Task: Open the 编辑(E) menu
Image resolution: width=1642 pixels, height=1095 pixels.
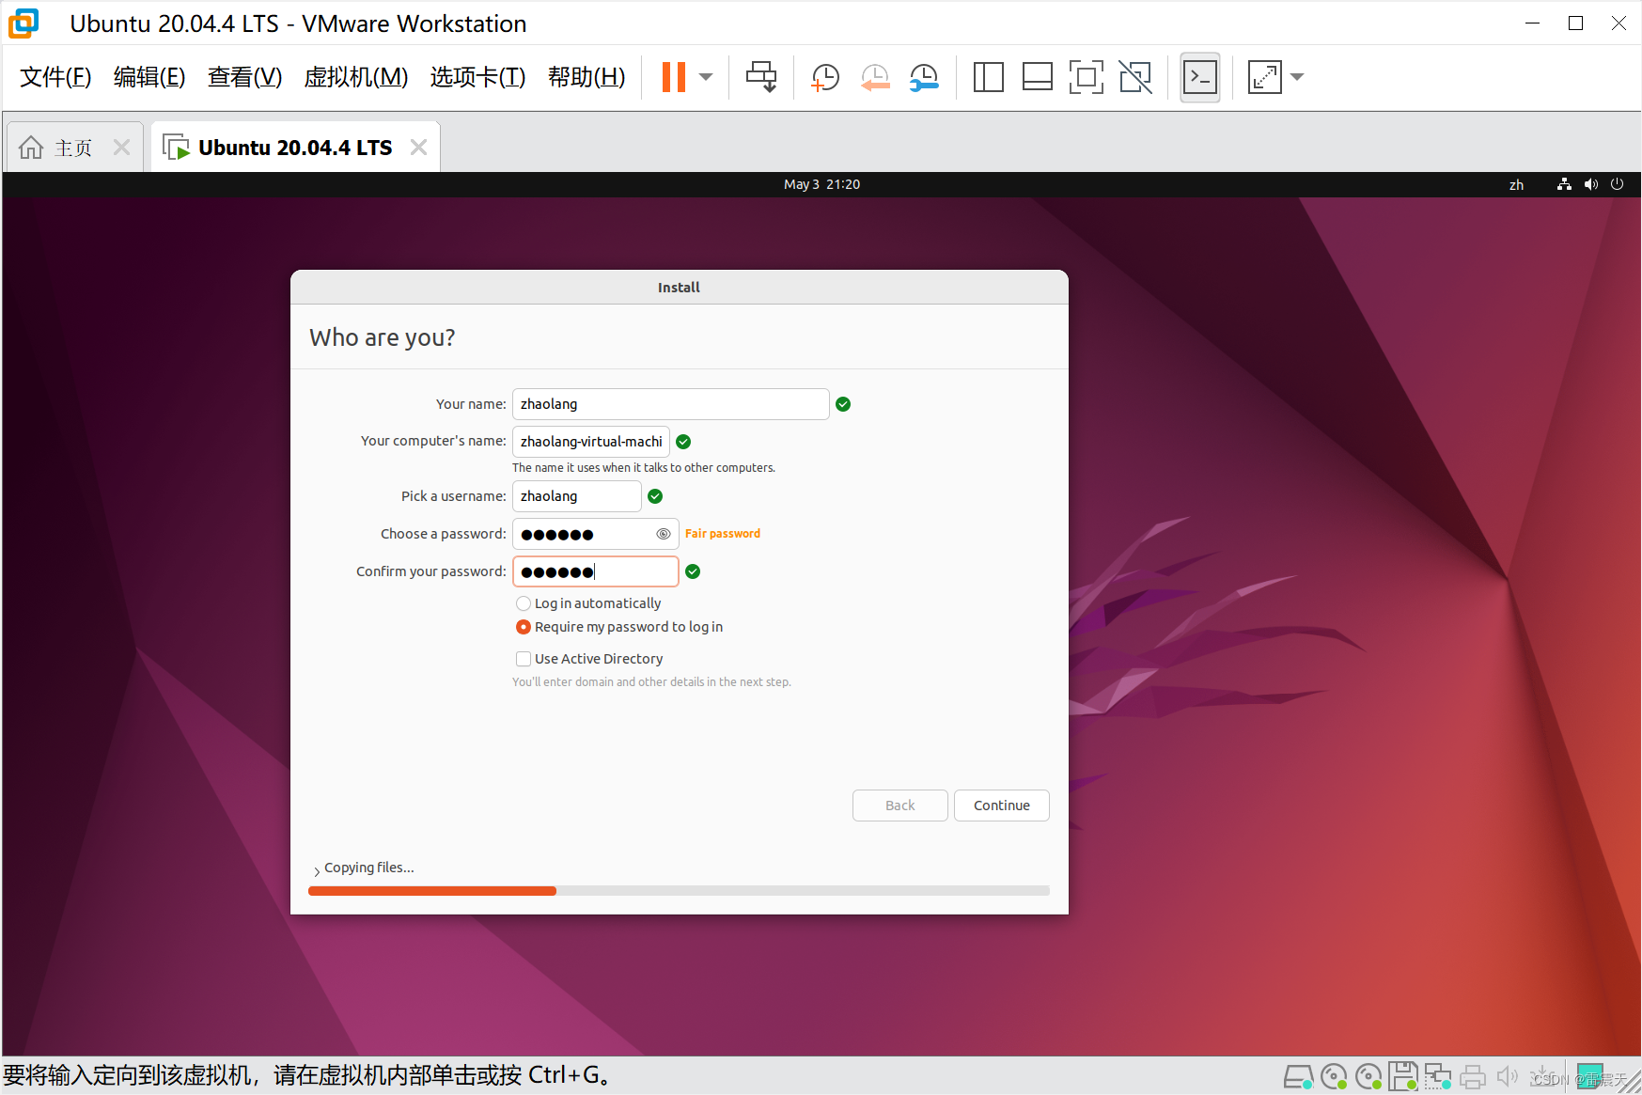Action: [x=149, y=77]
